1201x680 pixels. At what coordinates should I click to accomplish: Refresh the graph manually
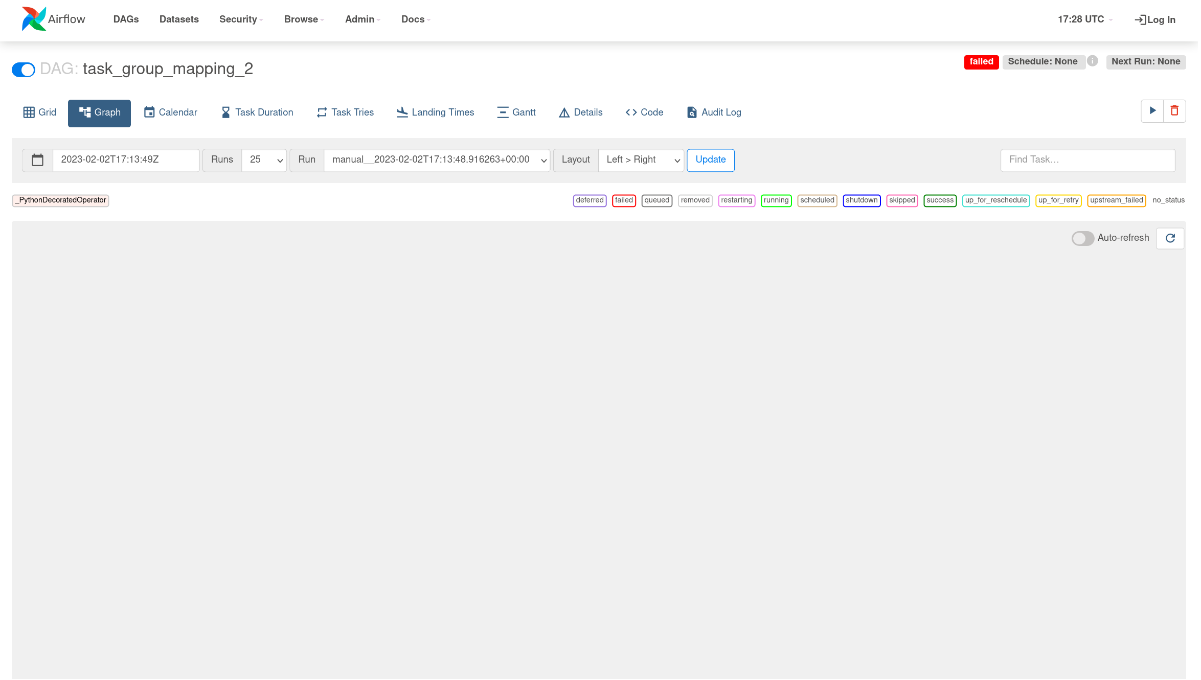pyautogui.click(x=1170, y=238)
